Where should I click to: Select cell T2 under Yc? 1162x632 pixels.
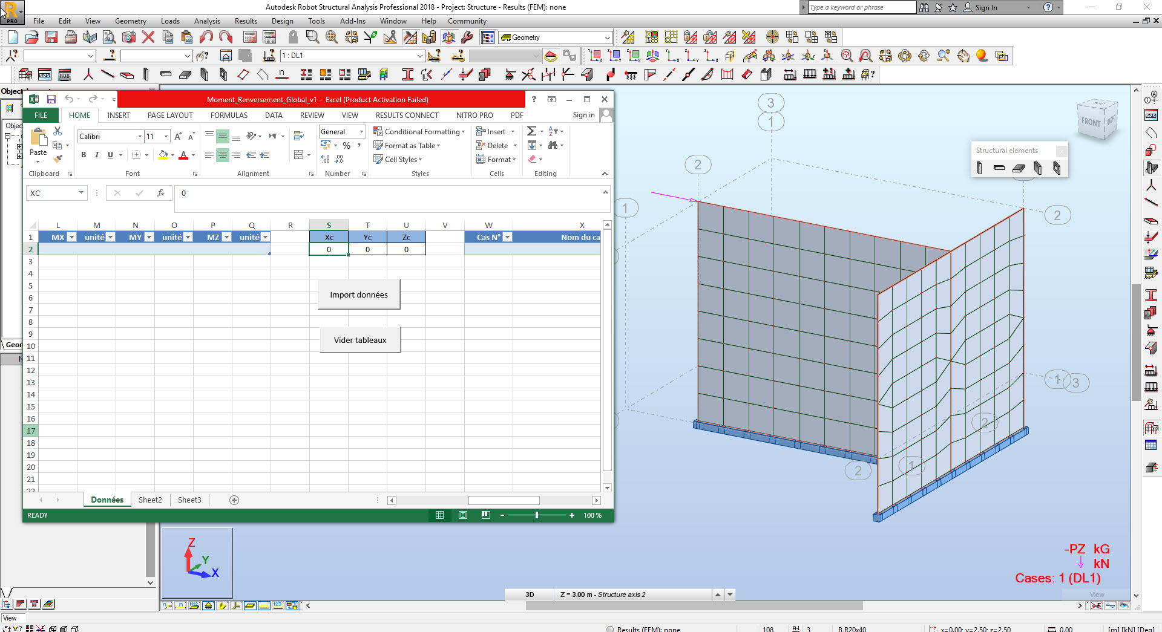[367, 249]
